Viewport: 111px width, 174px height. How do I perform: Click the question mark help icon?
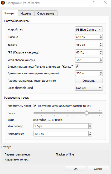(94, 3)
